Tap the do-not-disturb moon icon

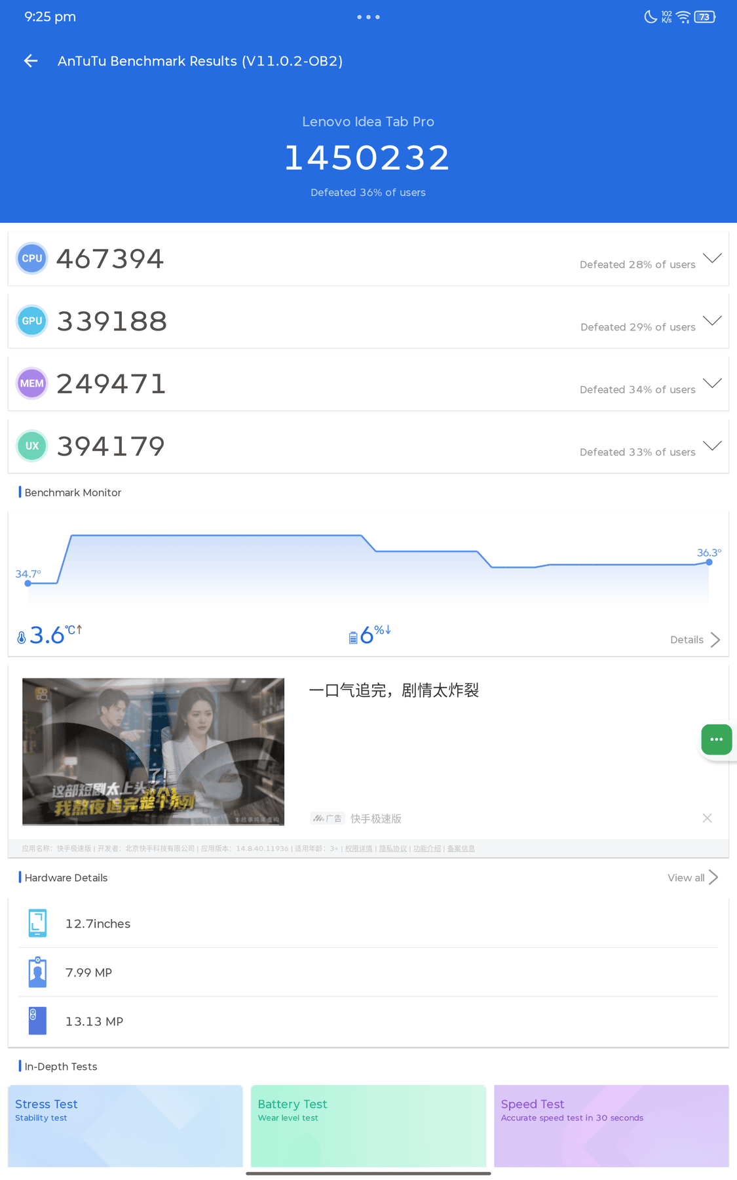[x=651, y=17]
